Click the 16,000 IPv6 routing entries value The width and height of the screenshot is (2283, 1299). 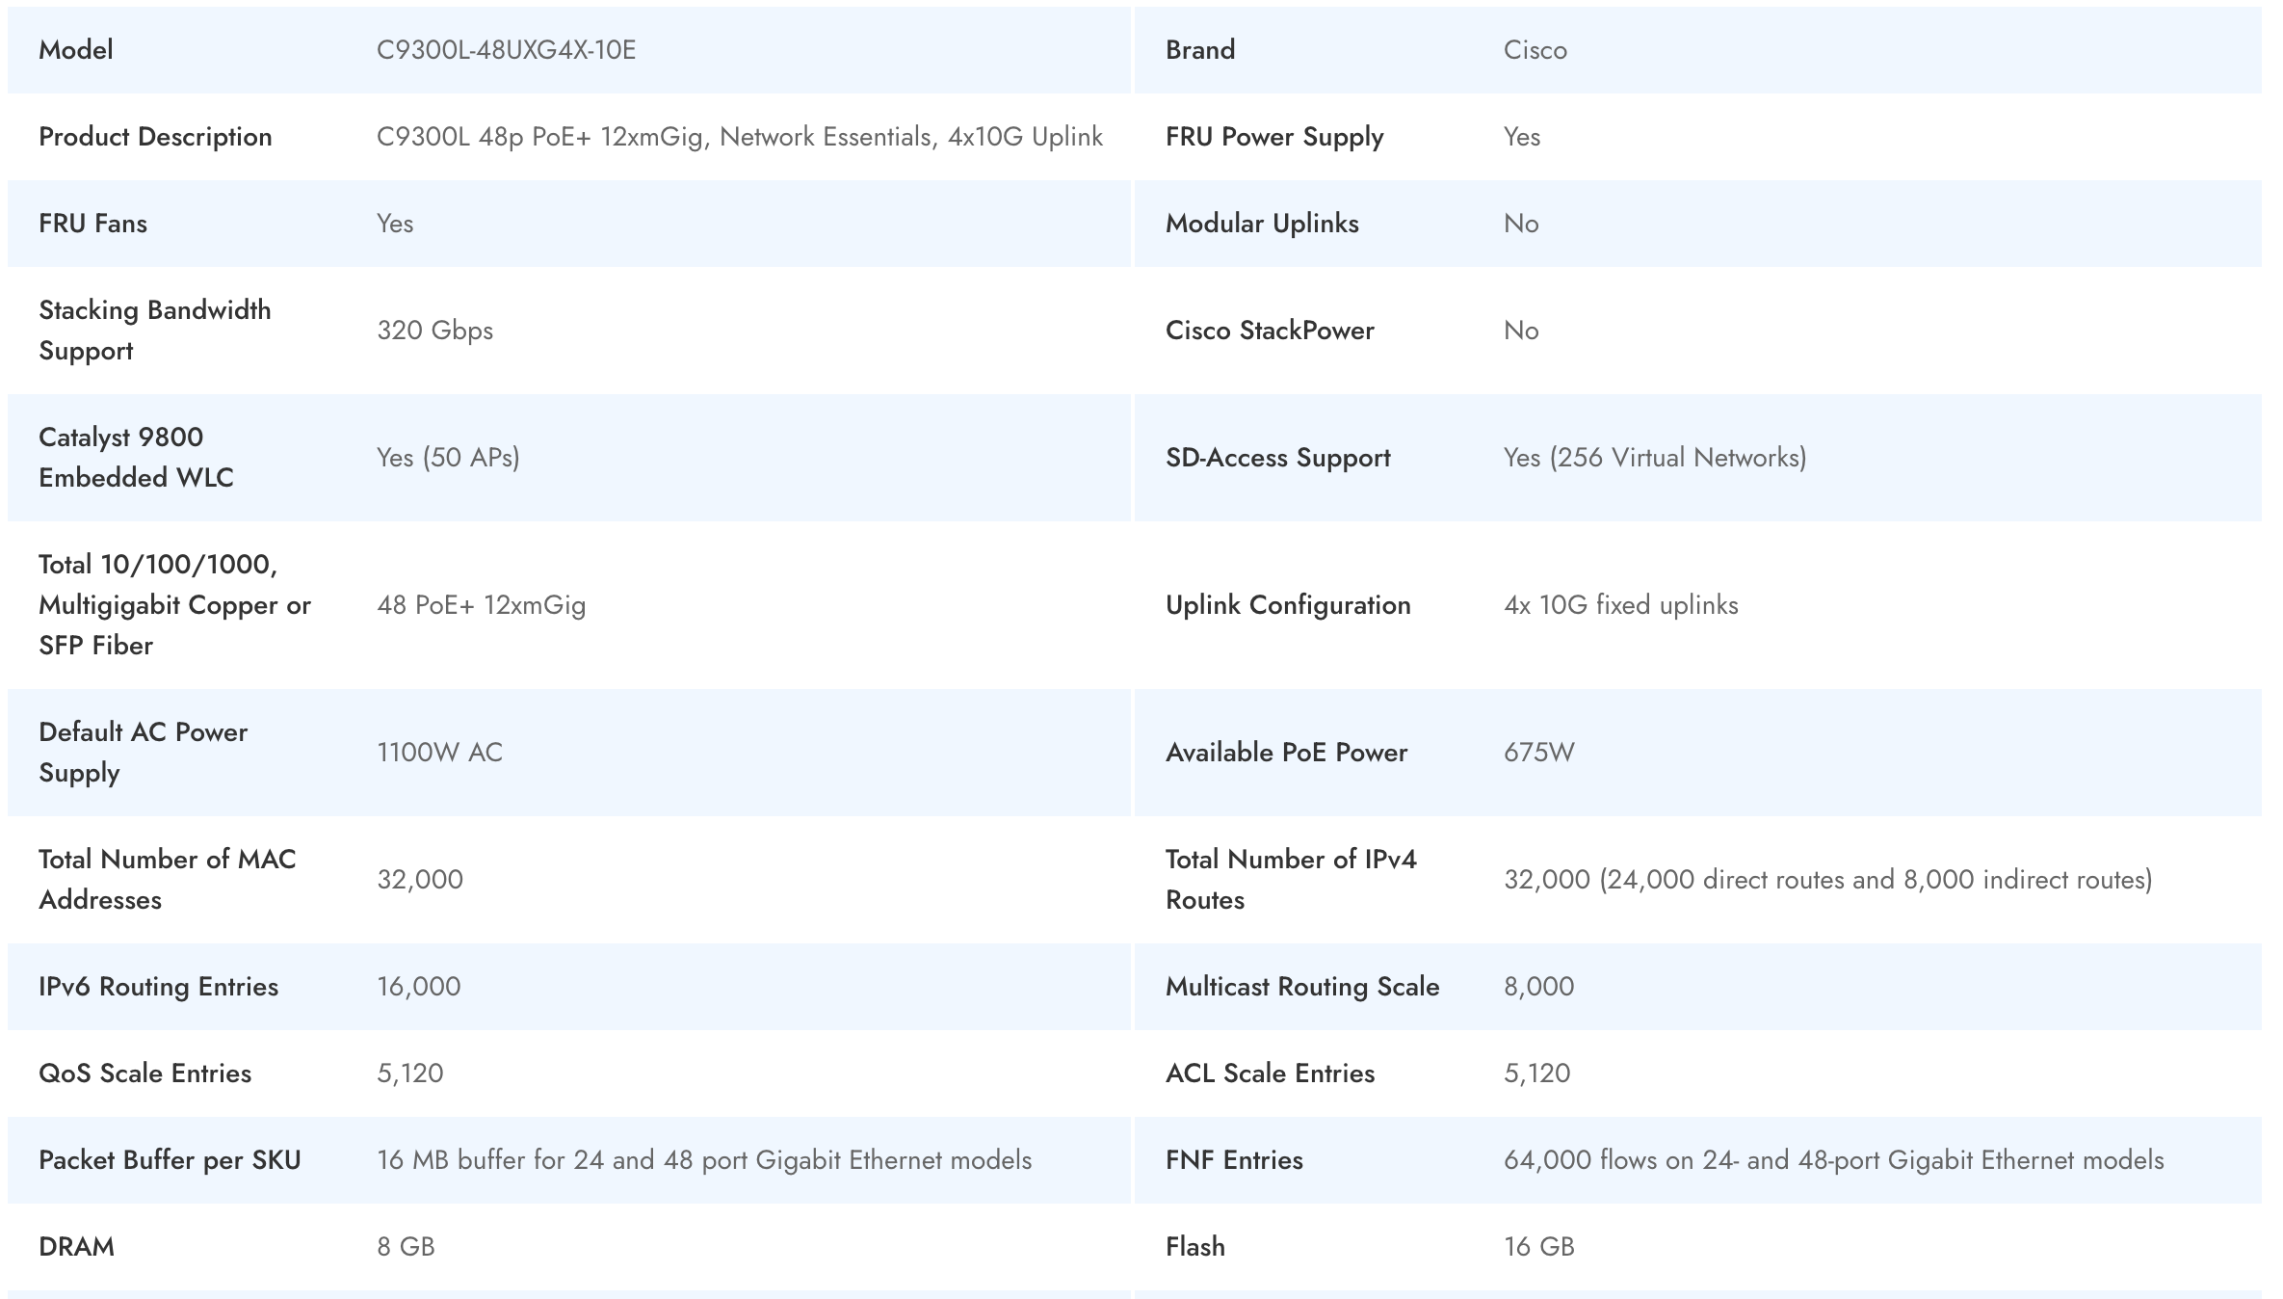point(418,987)
